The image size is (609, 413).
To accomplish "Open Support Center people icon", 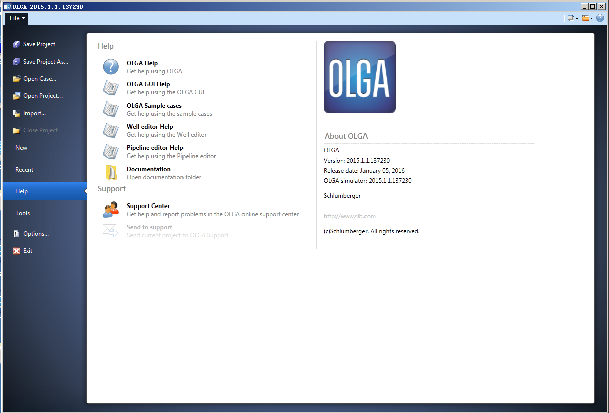I will (x=111, y=210).
